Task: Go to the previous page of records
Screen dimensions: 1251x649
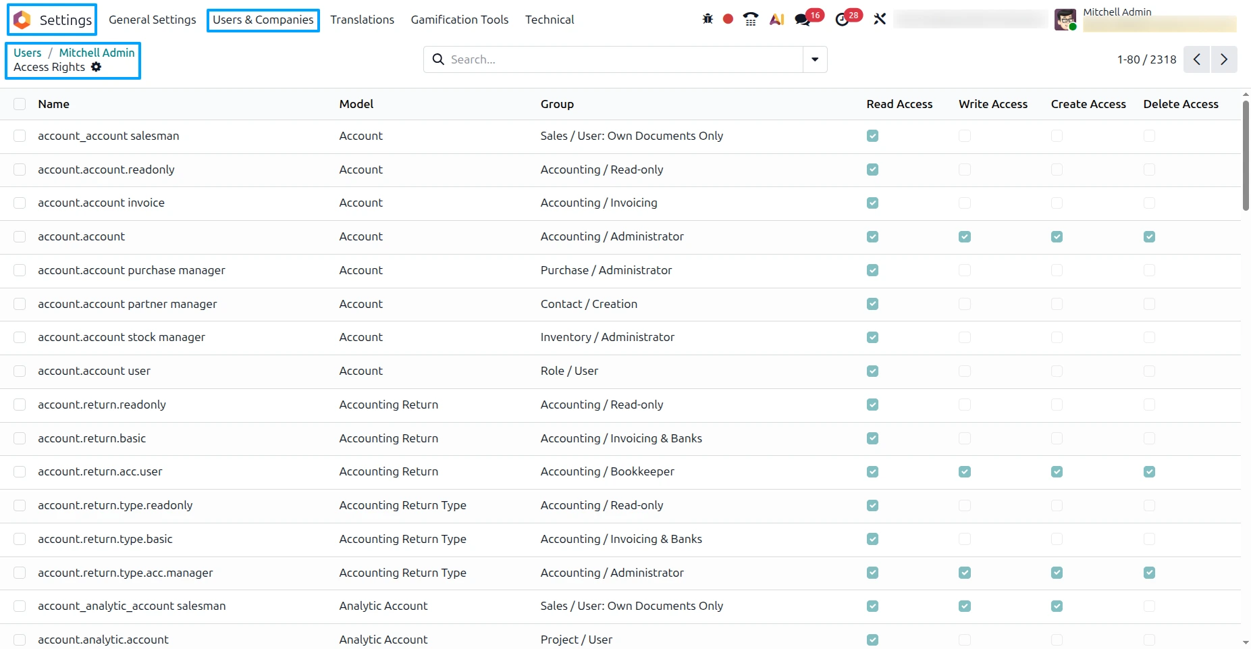Action: point(1197,59)
